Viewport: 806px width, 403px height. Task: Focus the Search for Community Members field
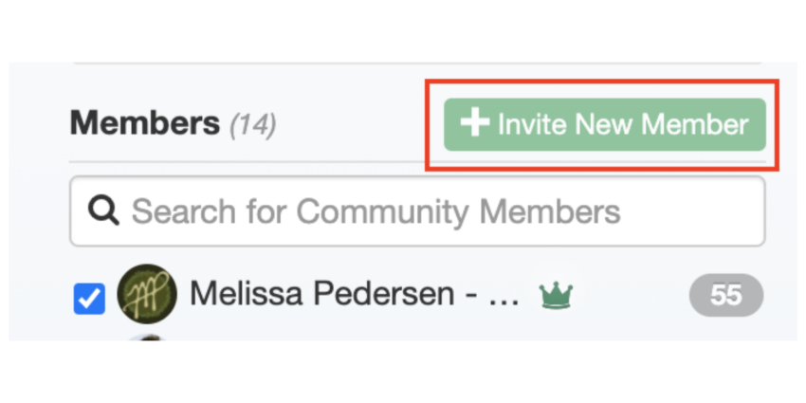tap(417, 211)
